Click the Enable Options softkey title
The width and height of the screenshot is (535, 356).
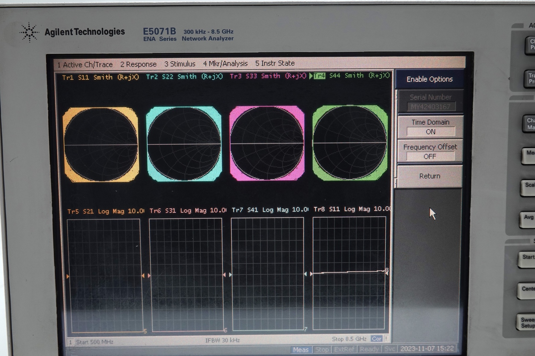click(x=429, y=79)
